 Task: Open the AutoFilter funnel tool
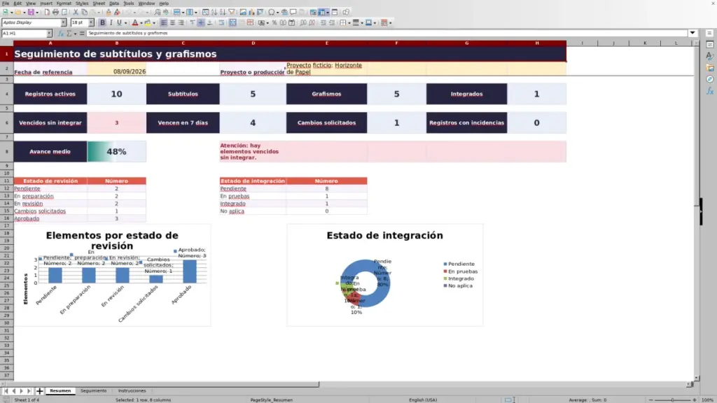pyautogui.click(x=232, y=13)
